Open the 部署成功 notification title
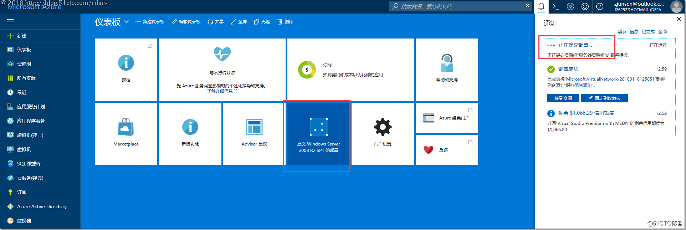 pos(568,69)
